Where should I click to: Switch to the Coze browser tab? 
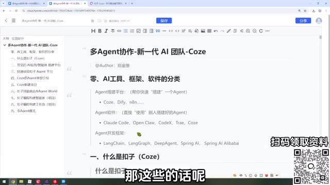coord(108,4)
